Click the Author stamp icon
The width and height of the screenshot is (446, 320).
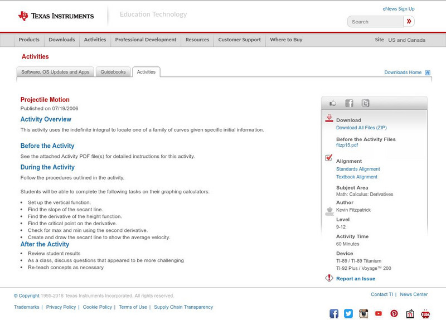[x=329, y=211]
